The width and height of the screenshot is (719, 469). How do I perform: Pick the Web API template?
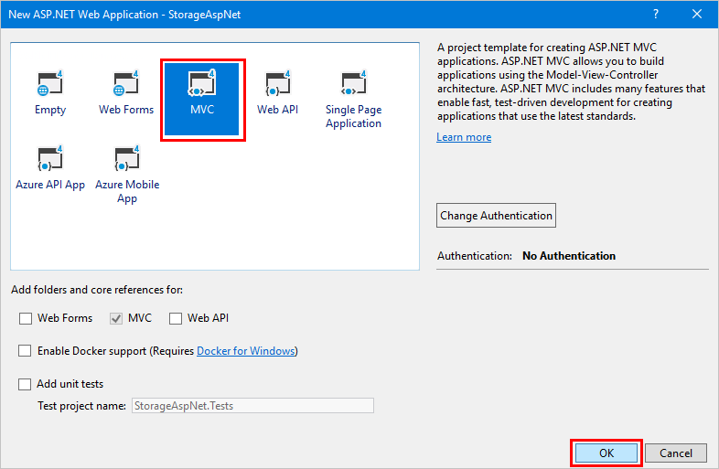tap(277, 93)
